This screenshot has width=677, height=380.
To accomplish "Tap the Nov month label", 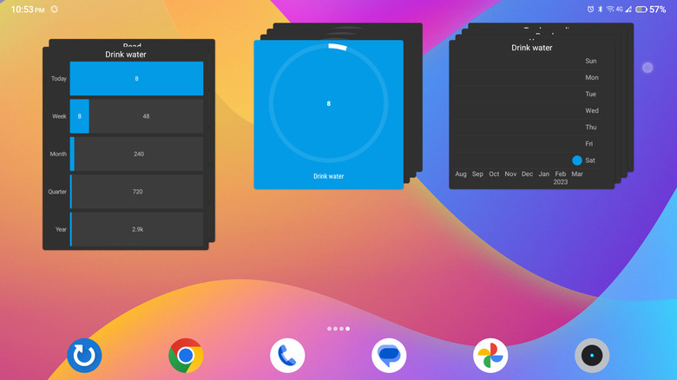I will (x=510, y=174).
